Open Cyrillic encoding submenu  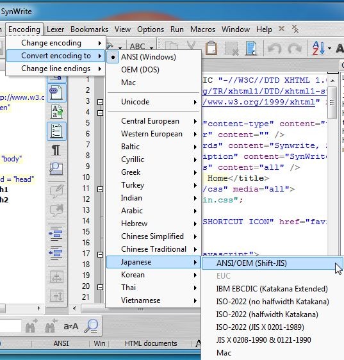(153, 160)
